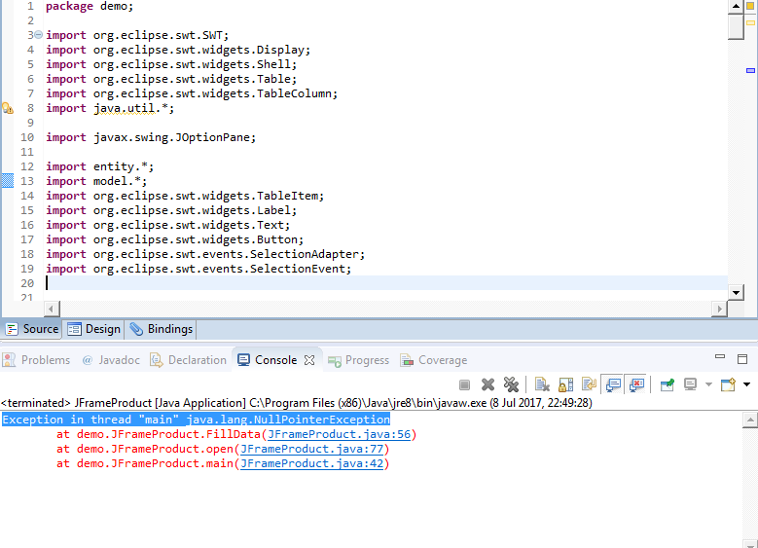Toggle Word Wrap in the console
The image size is (758, 548).
pos(589,385)
